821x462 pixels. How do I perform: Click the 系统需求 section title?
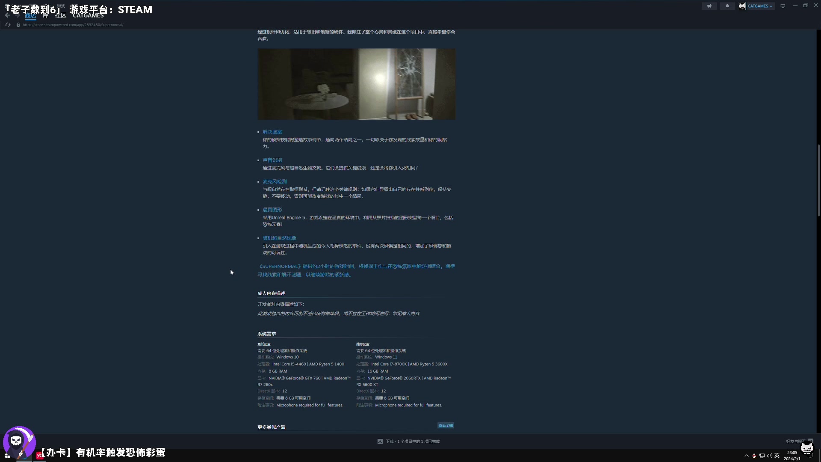tap(267, 334)
